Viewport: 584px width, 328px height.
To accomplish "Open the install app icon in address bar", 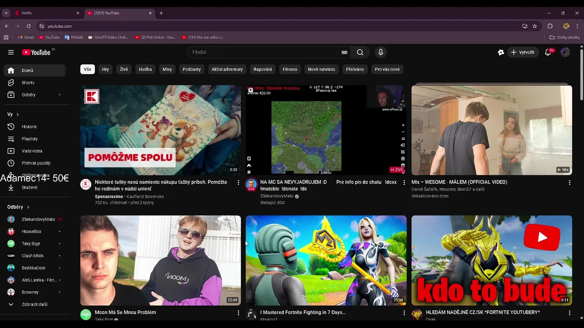I will tap(525, 26).
